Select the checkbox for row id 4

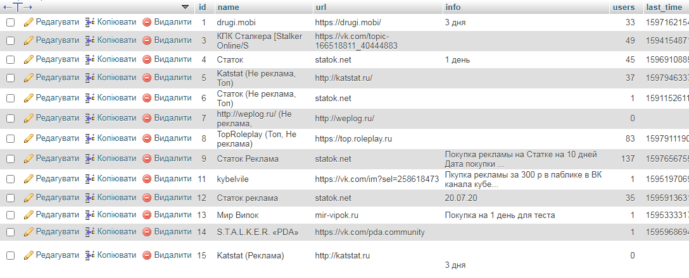pos(10,59)
